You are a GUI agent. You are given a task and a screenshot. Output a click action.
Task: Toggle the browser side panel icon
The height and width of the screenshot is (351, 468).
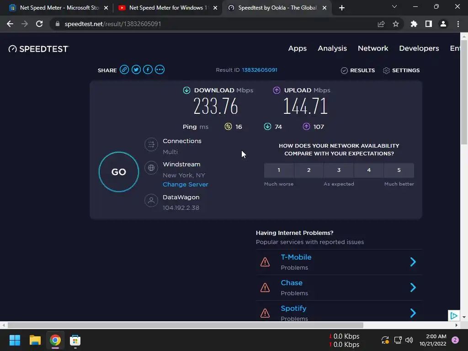429,24
